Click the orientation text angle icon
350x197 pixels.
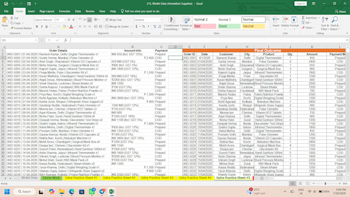[x=96, y=20]
